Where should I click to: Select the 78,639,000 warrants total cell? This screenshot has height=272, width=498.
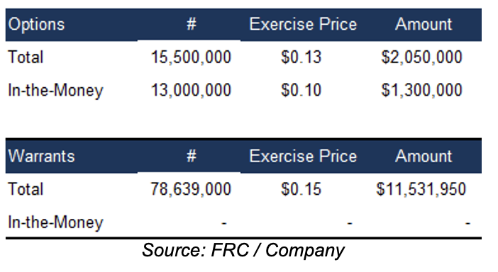[x=191, y=189]
